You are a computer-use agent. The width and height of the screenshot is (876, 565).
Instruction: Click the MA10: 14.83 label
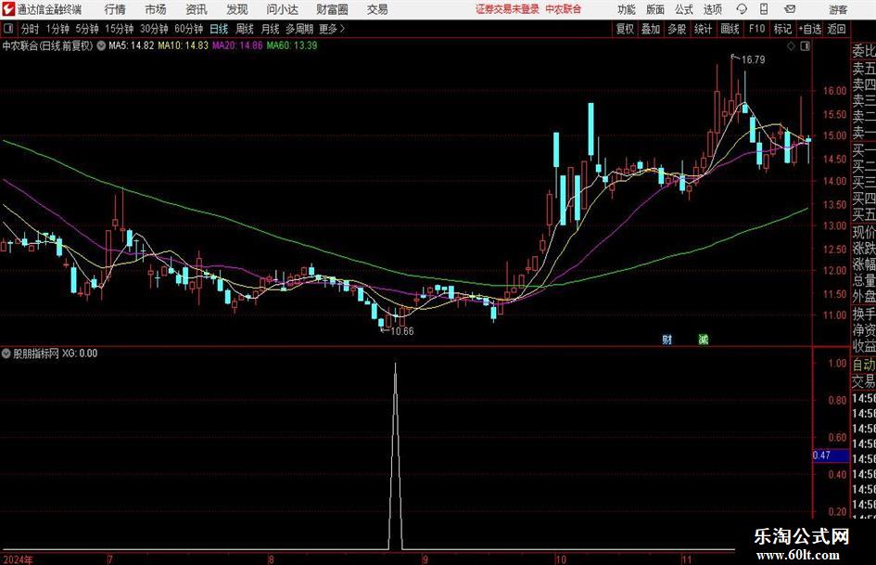point(183,45)
